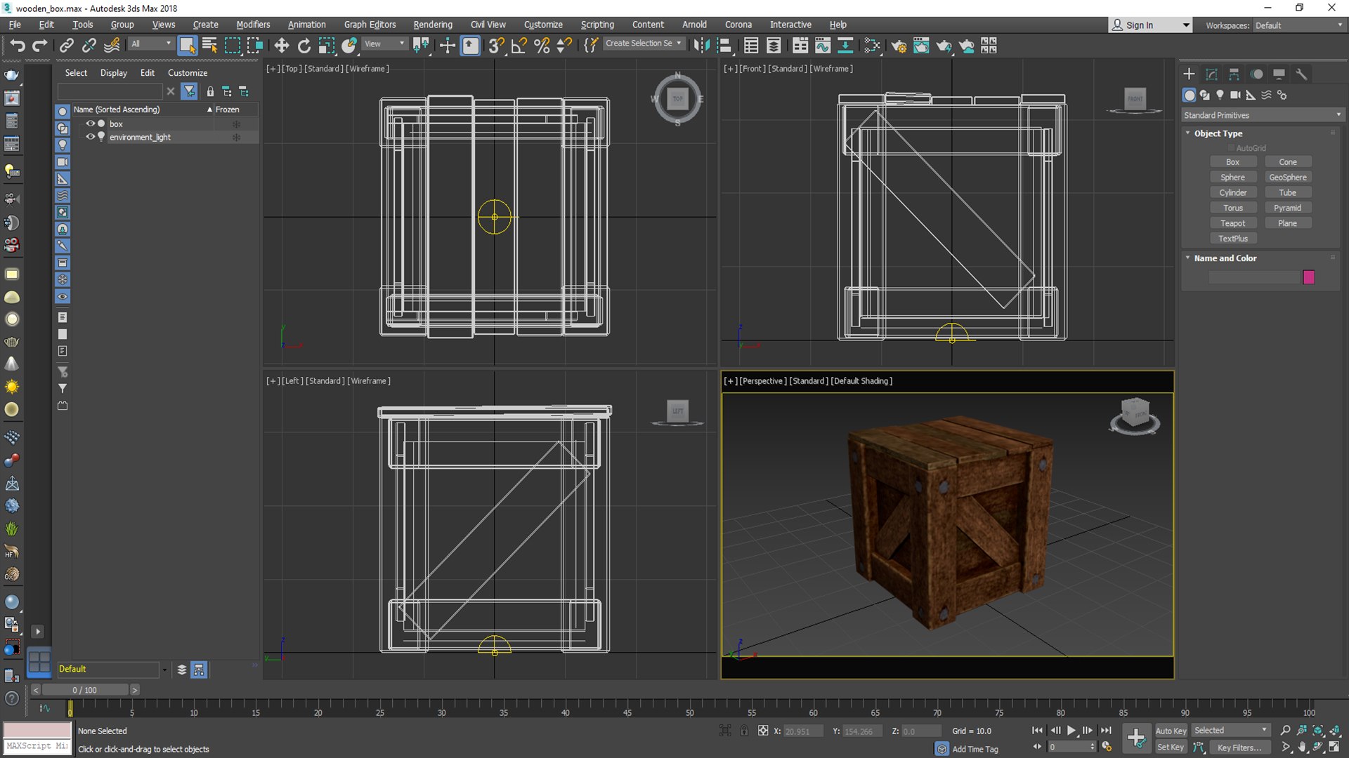Click Go to Start playback icon
Screen dimensions: 1349x758
pos(1037,731)
